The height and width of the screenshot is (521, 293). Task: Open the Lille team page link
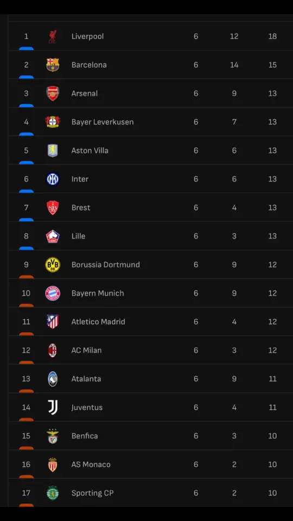pyautogui.click(x=78, y=236)
